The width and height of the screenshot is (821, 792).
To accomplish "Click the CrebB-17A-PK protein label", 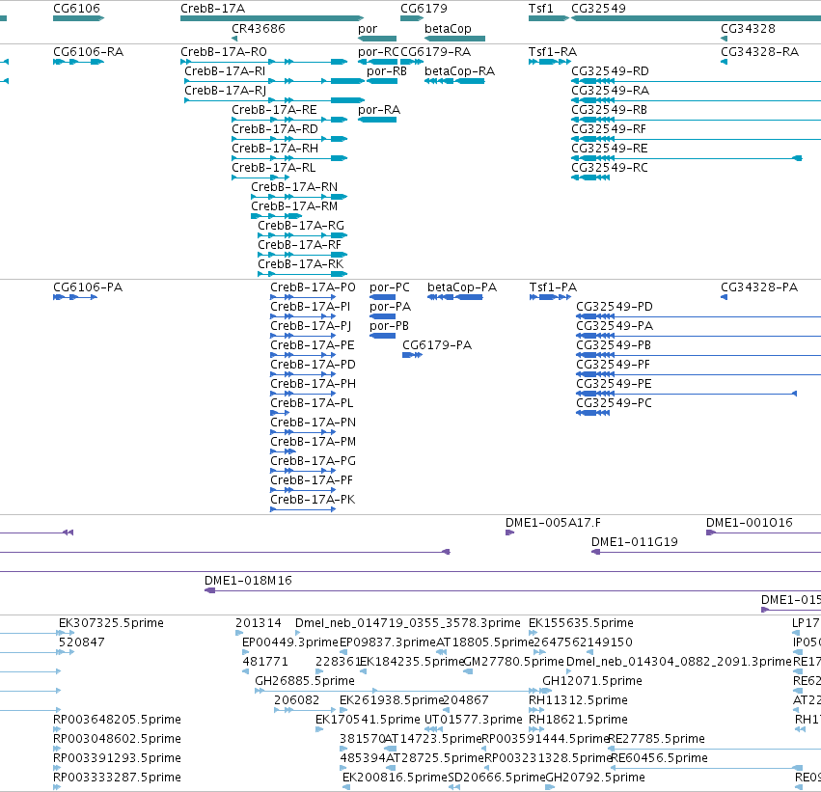I will (x=313, y=500).
